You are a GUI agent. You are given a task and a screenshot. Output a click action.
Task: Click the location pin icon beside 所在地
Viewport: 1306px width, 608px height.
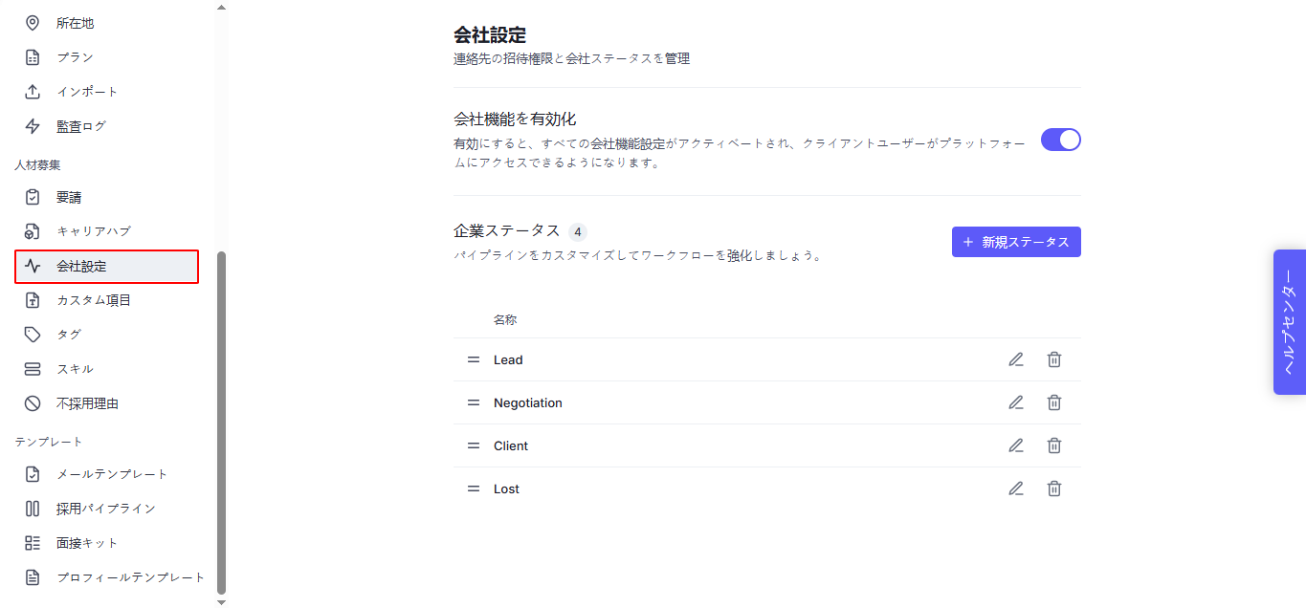tap(33, 23)
